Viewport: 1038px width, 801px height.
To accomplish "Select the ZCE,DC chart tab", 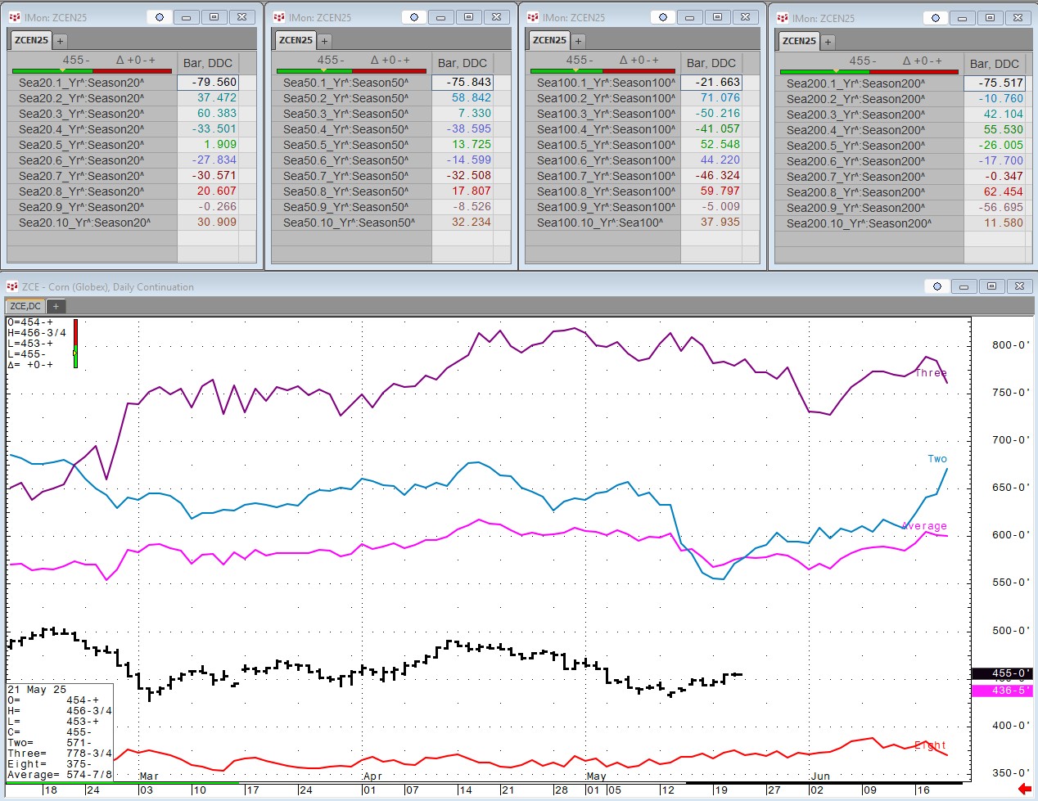I will click(25, 306).
